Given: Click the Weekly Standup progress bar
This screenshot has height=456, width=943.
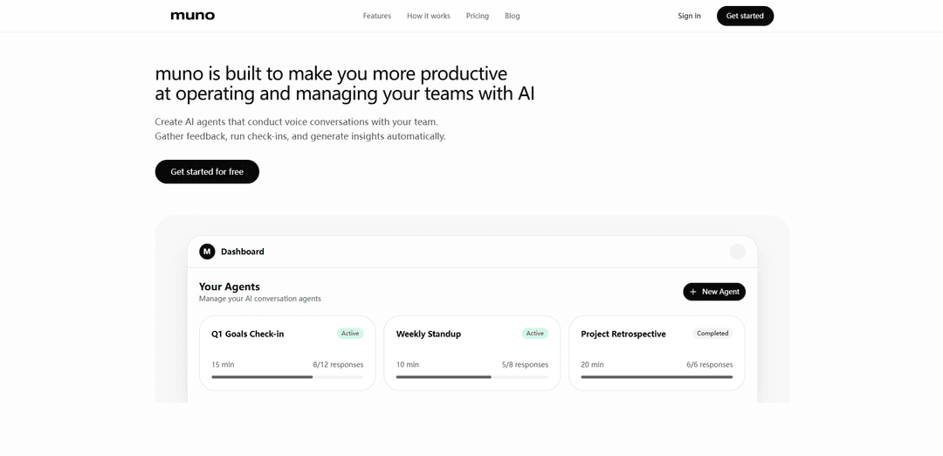Looking at the screenshot, I should 472,377.
